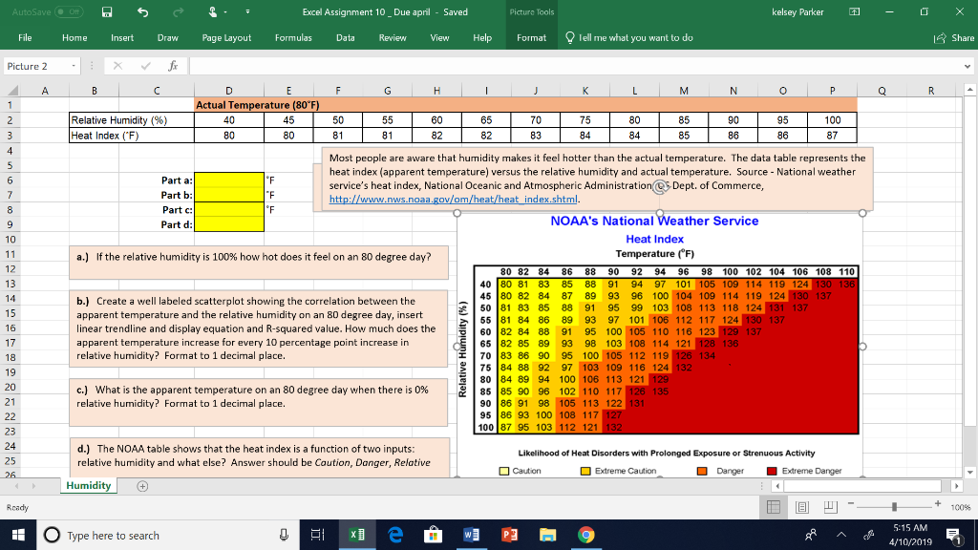Select Touch/Mouse Mode icon

tap(212, 11)
